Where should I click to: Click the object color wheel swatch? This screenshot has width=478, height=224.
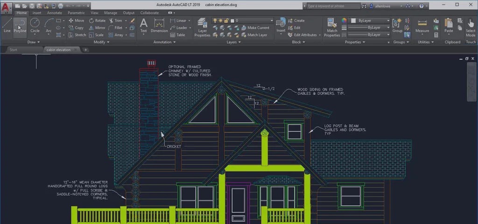[x=344, y=21]
